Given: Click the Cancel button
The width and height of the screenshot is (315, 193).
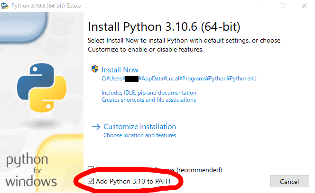Looking at the screenshot, I should click(x=289, y=182).
